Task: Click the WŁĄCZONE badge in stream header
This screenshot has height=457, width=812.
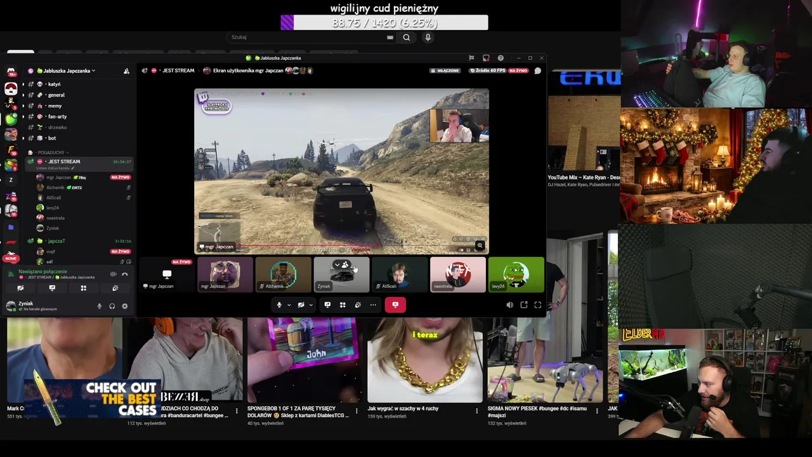Action: pos(445,70)
